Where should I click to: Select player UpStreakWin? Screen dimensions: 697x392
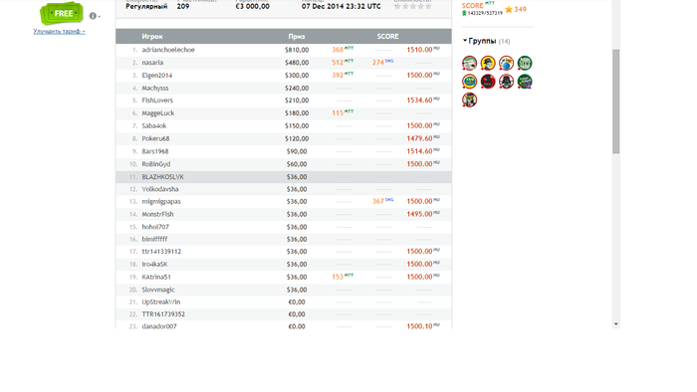click(161, 301)
